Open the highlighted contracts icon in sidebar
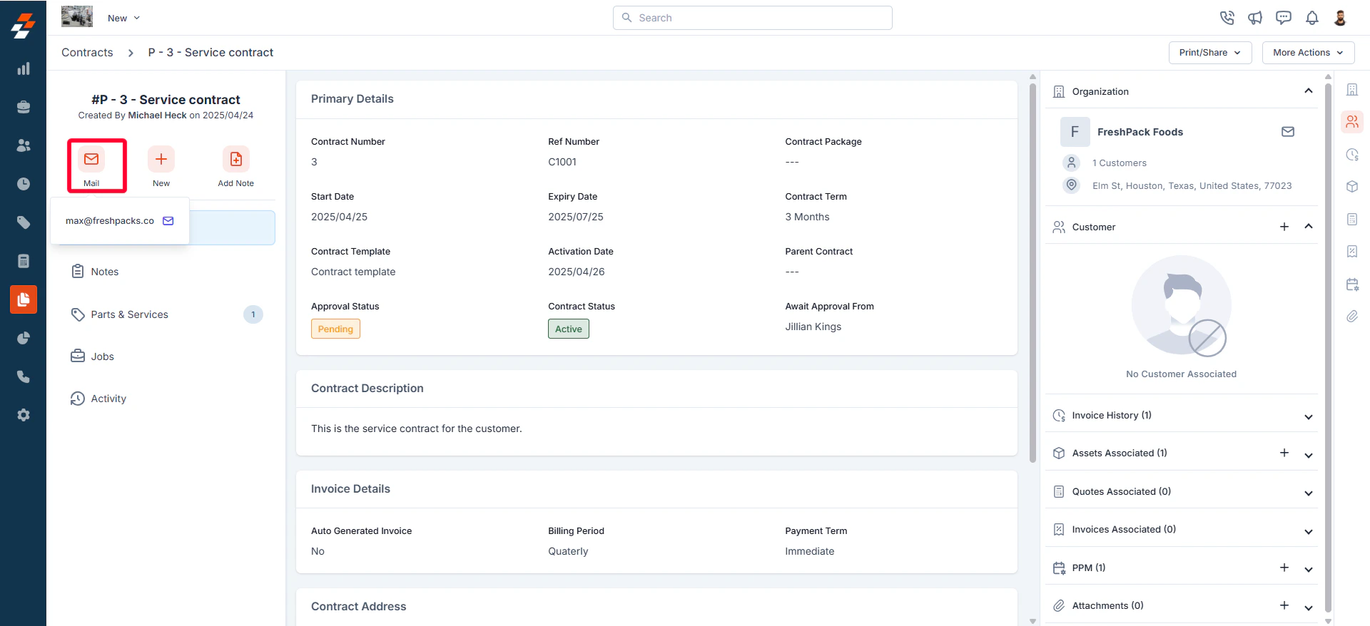The height and width of the screenshot is (626, 1370). coord(24,299)
